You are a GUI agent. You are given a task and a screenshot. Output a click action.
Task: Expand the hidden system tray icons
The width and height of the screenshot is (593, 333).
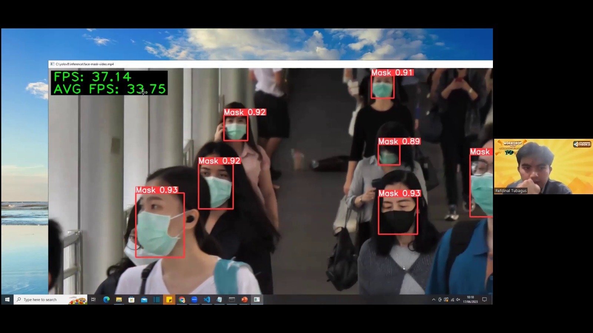pyautogui.click(x=434, y=300)
